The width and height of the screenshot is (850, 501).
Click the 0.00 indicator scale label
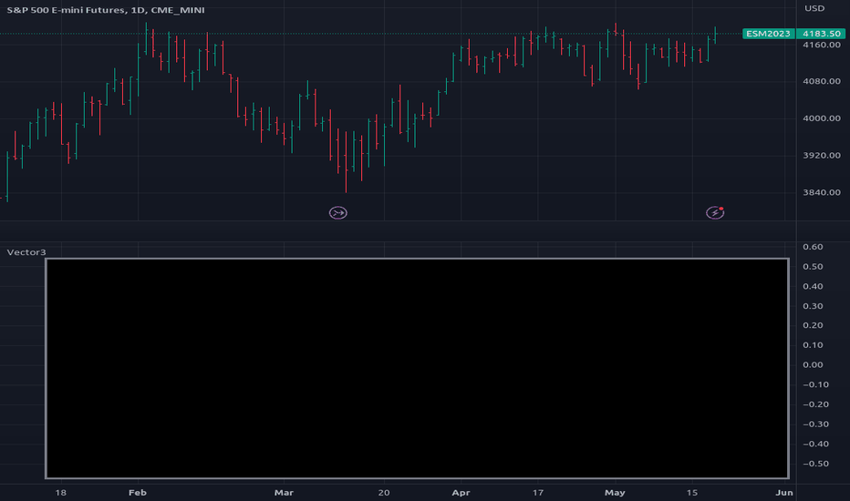tap(813, 364)
